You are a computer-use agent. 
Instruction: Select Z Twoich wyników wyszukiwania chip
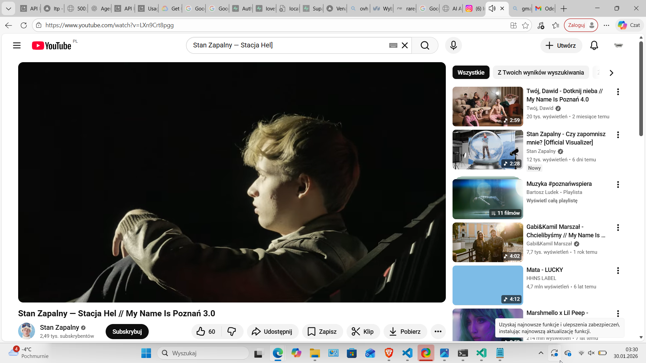(x=541, y=73)
